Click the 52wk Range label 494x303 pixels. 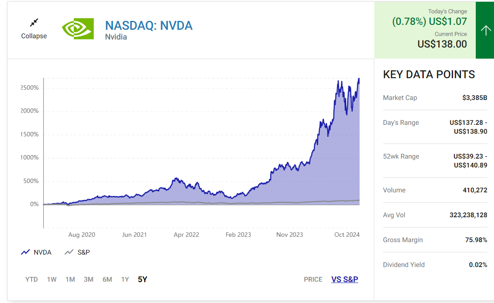[401, 156]
